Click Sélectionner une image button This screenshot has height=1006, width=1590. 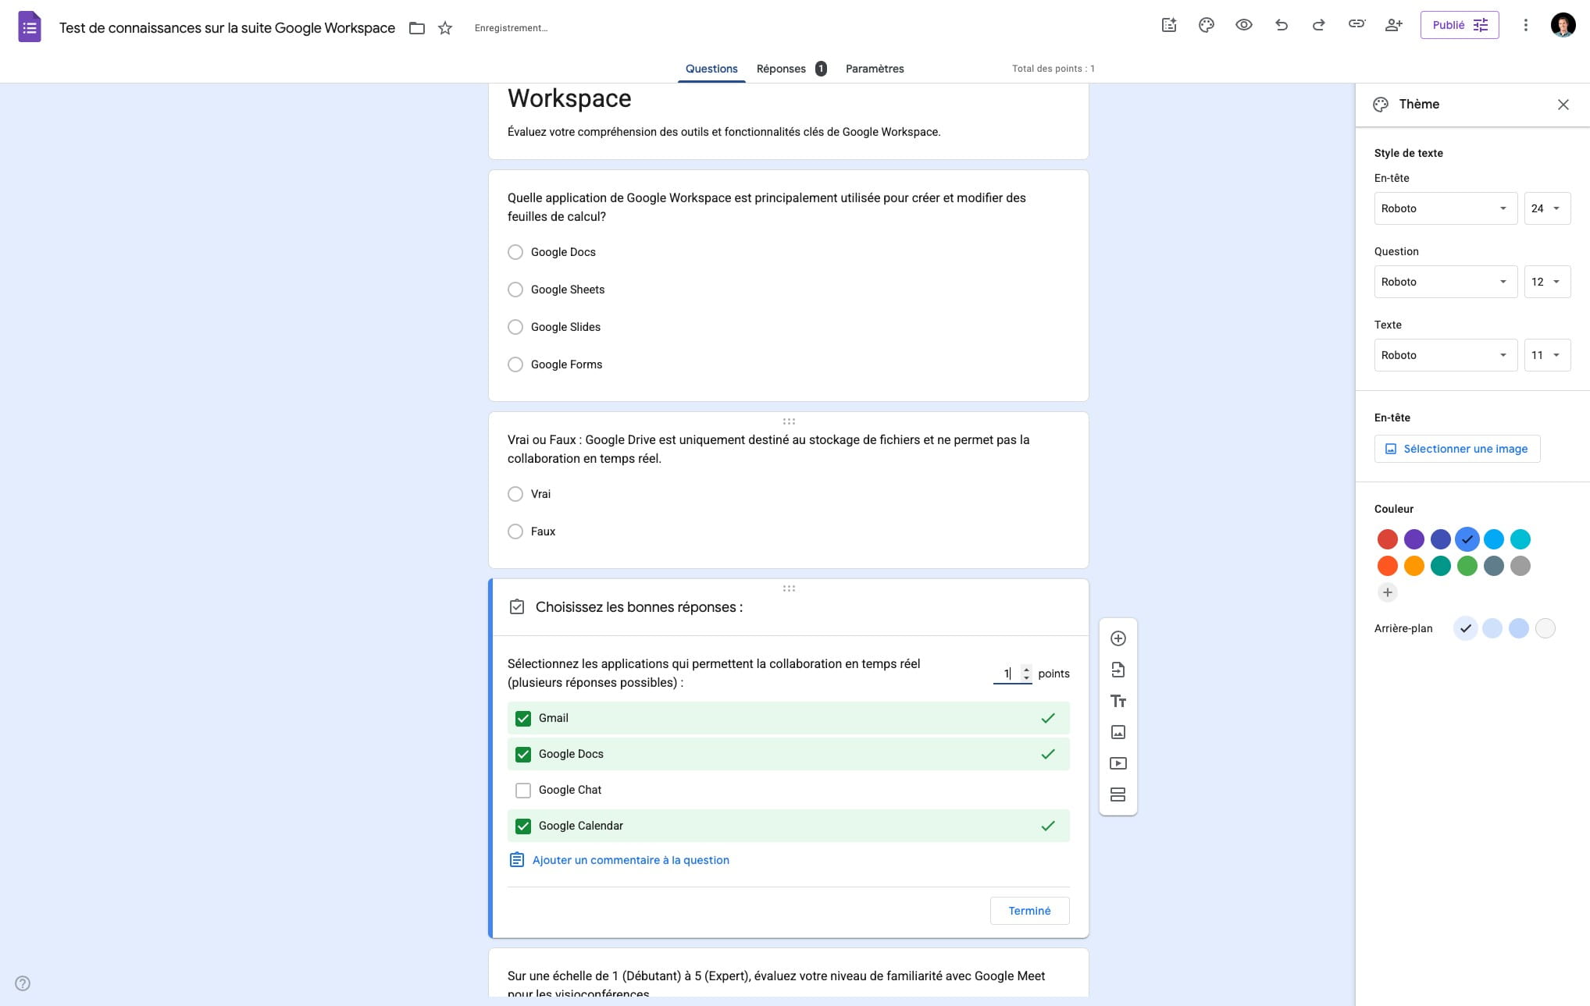(x=1457, y=449)
